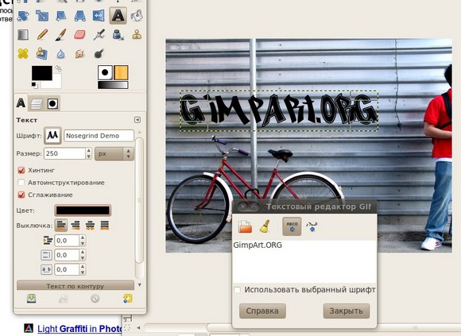The image size is (461, 336).
Task: Save tool options icon
Action: pyautogui.click(x=32, y=299)
